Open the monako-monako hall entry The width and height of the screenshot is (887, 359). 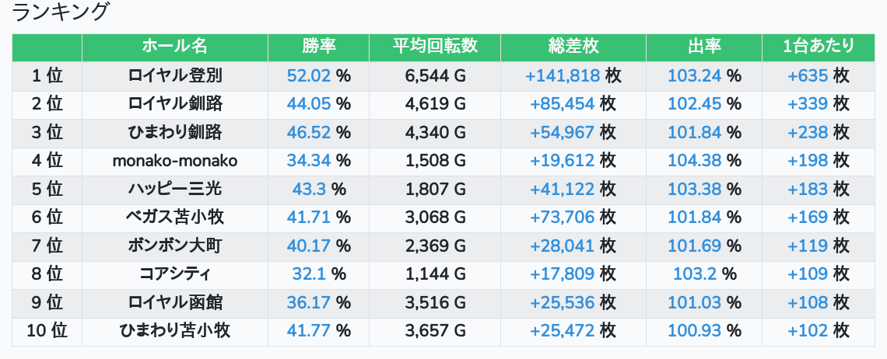click(x=175, y=161)
